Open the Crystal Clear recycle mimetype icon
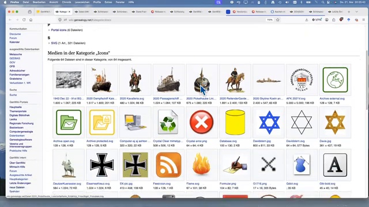Image resolution: width=369 pixels, height=207 pixels. click(168, 122)
